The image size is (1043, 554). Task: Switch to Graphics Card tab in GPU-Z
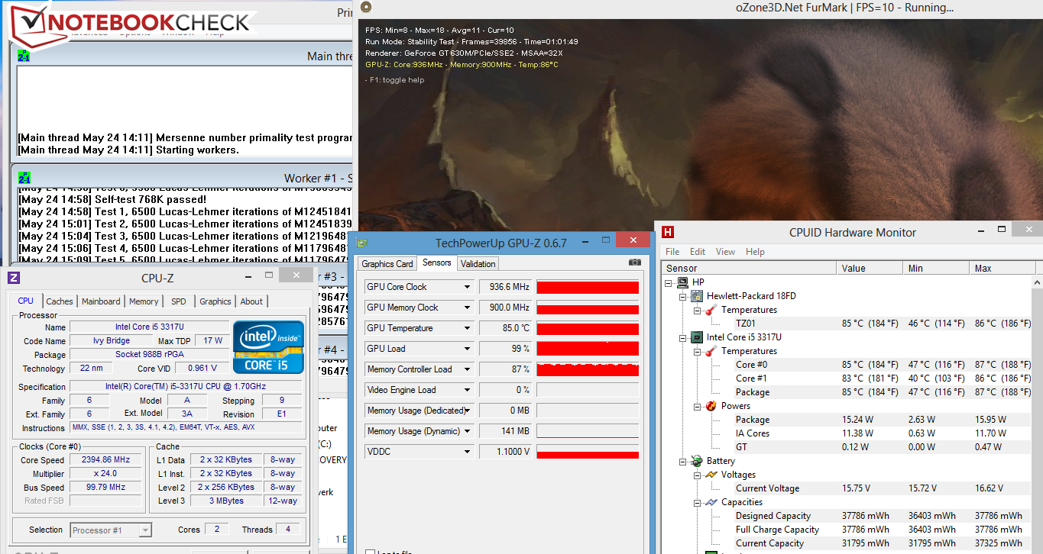pos(387,264)
